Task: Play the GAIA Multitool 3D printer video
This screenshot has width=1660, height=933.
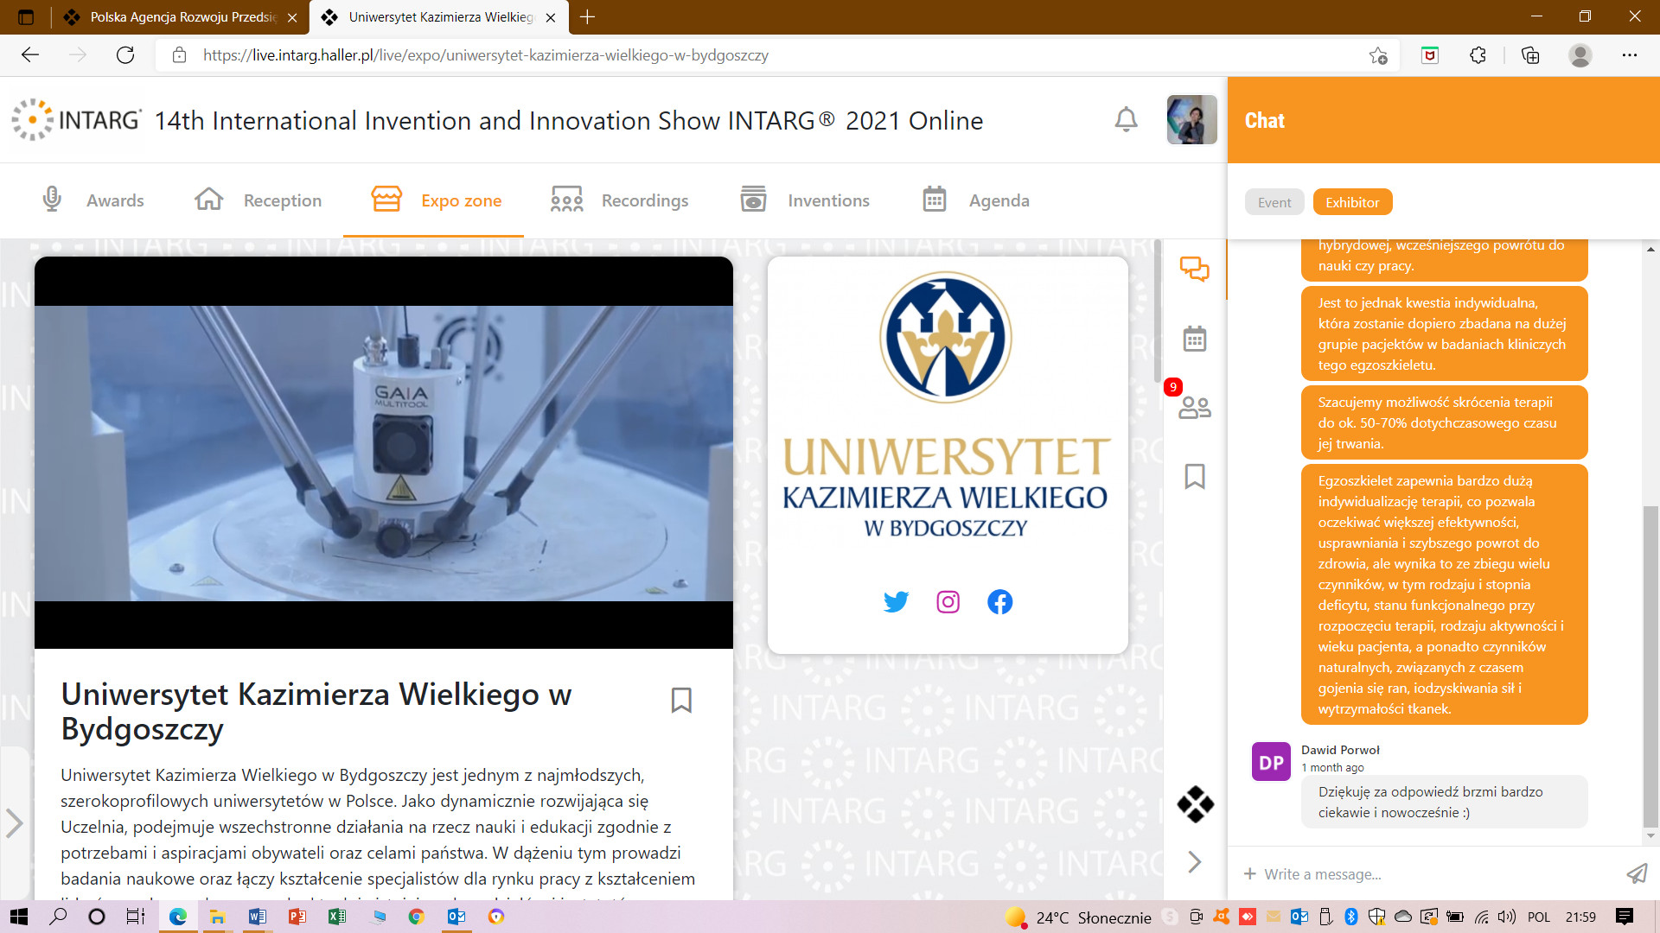Action: (x=384, y=453)
